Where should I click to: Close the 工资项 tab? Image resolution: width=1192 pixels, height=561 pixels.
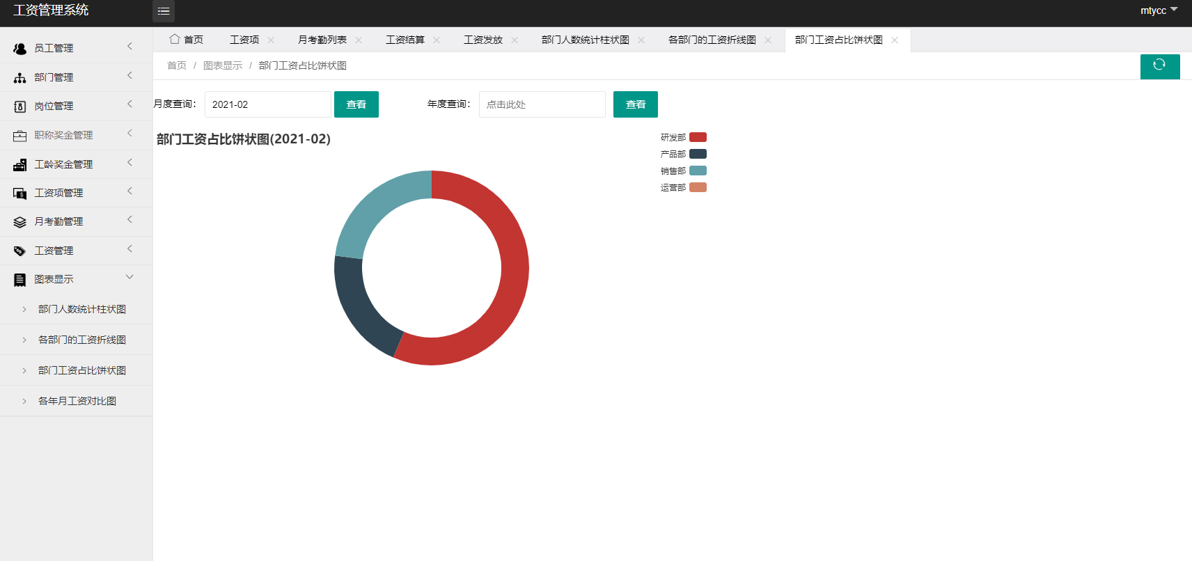coord(271,40)
